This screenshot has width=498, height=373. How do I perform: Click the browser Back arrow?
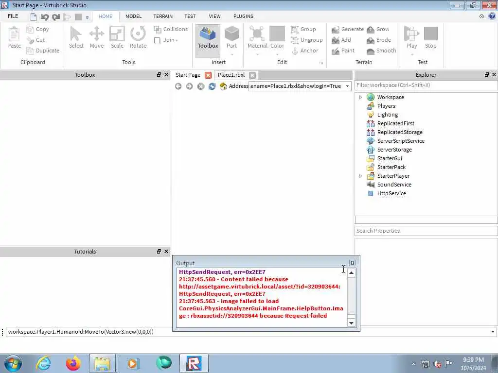178,86
